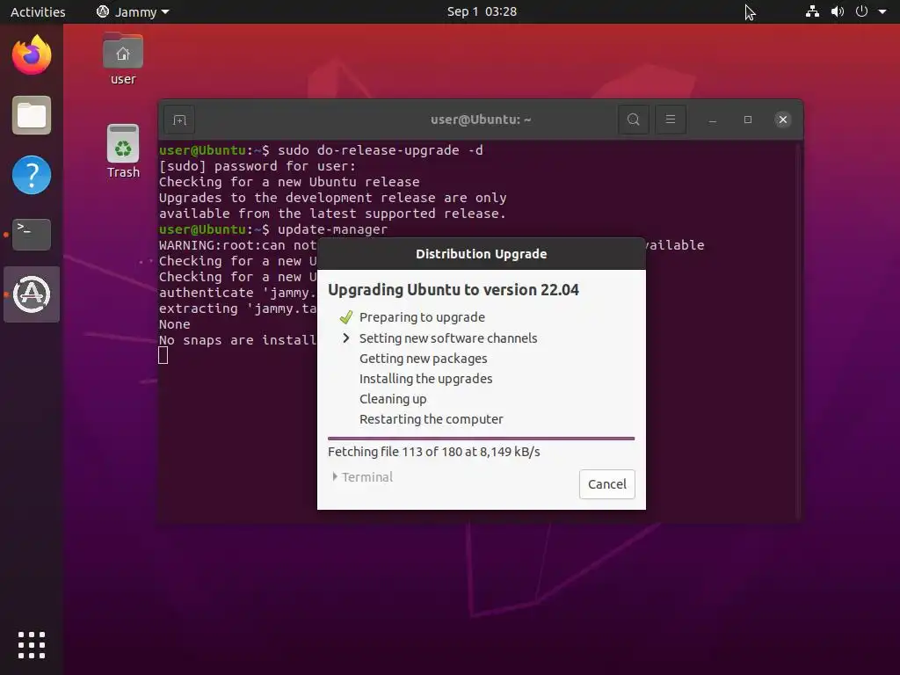Expand the Terminal details section
The height and width of the screenshot is (675, 900).
pos(363,477)
